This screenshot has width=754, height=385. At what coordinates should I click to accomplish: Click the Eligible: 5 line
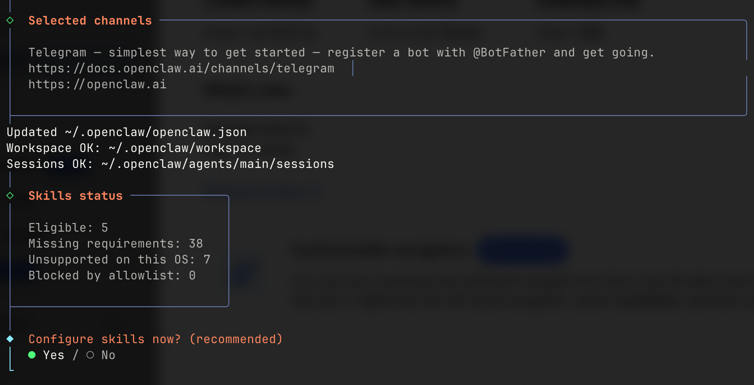point(68,228)
